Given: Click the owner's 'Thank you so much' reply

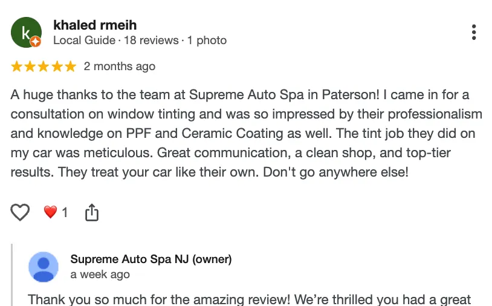Looking at the screenshot, I should point(249,299).
